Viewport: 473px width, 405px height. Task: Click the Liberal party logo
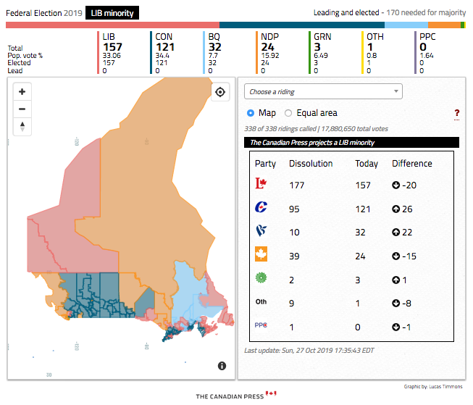(261, 183)
